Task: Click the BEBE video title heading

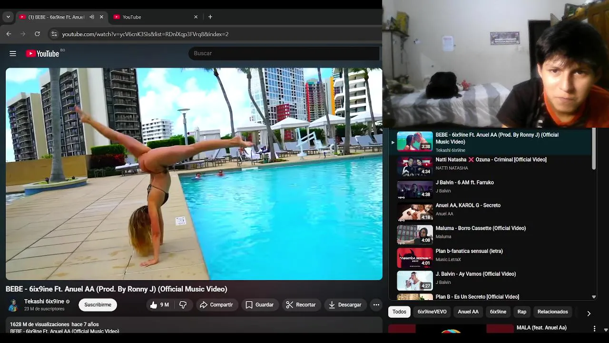Action: [117, 289]
